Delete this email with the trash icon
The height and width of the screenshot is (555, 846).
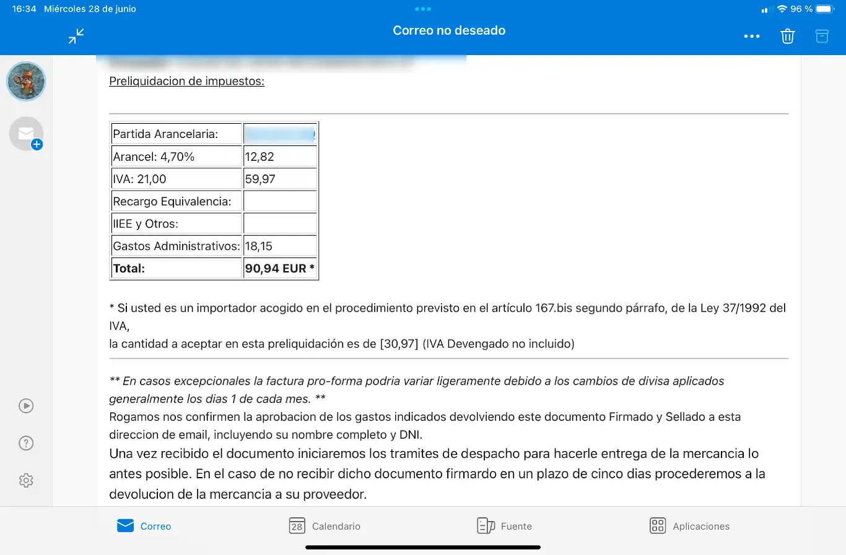[x=787, y=37]
